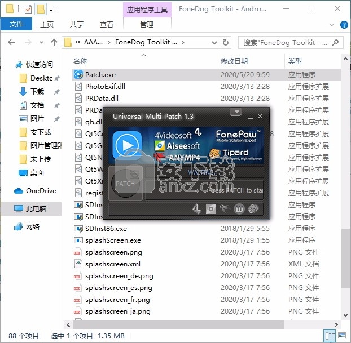Image resolution: width=351 pixels, height=343 pixels.
Task: Expand the ribbon with the chevron
Action: click(332, 25)
